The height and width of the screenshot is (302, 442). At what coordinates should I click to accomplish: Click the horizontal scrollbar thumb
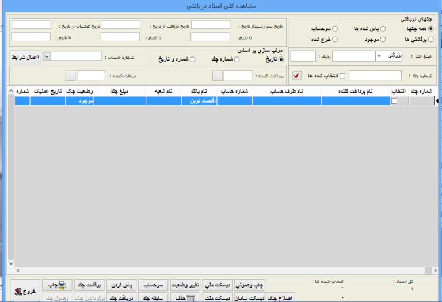click(428, 270)
